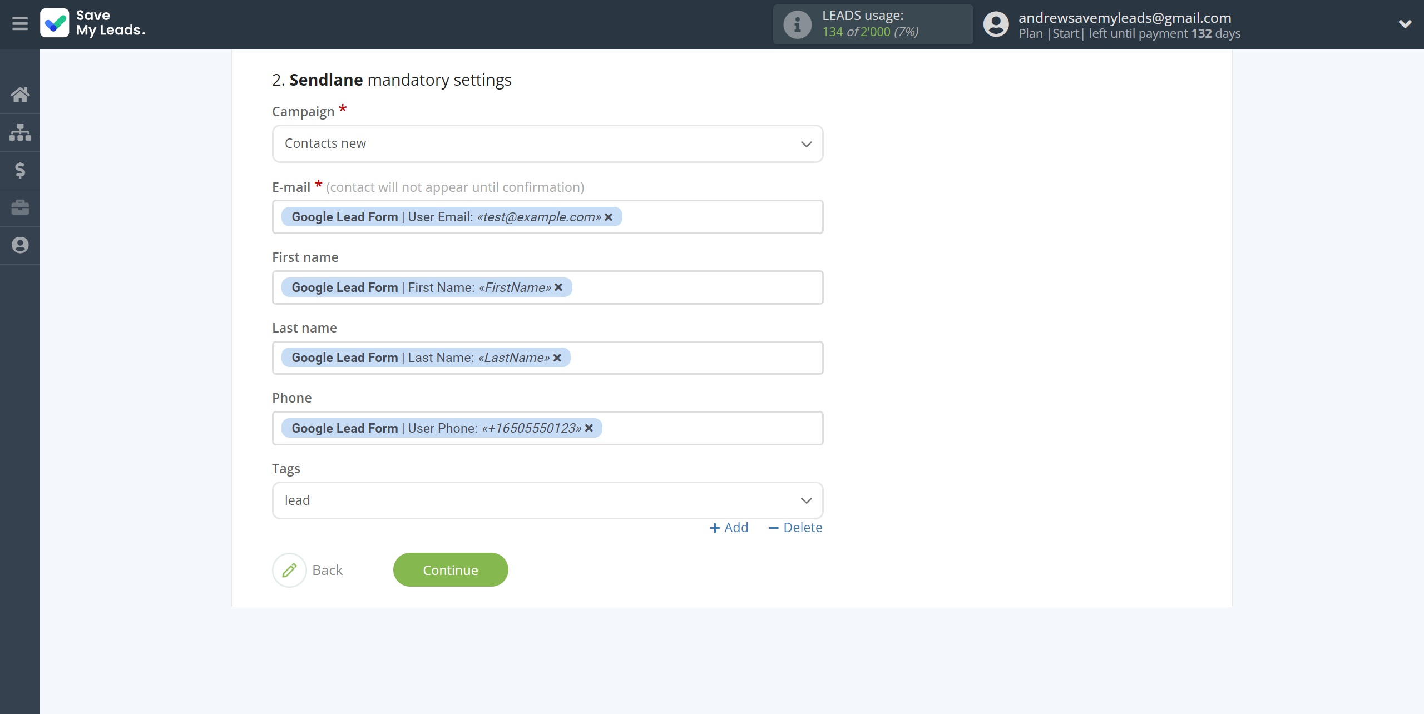Remove the First Name tag

[x=558, y=287]
